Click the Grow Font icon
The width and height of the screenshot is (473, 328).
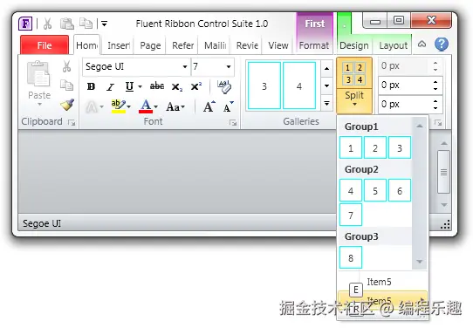(209, 106)
